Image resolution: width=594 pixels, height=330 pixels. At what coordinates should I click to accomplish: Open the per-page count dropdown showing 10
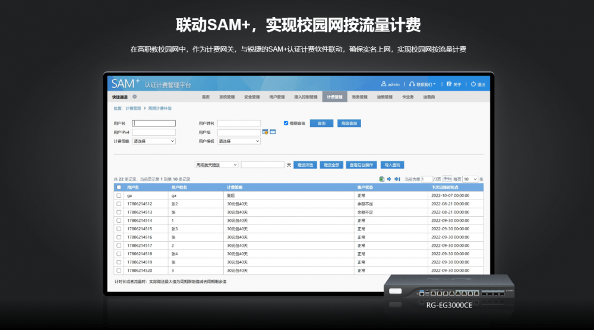pyautogui.click(x=470, y=179)
